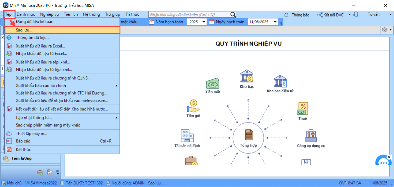Image resolution: width=394 pixels, height=187 pixels.
Task: Click the briefcase-with-checkmark sidebar icon
Action: [x=40, y=172]
